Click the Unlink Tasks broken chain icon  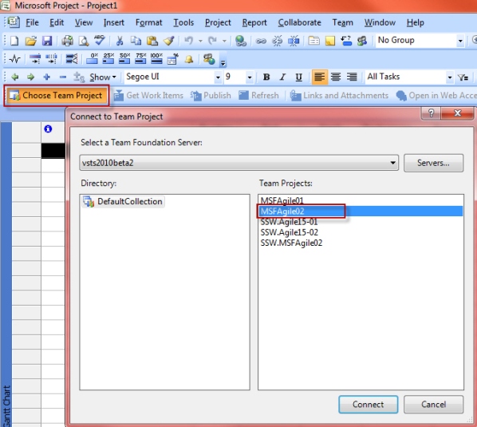(277, 41)
